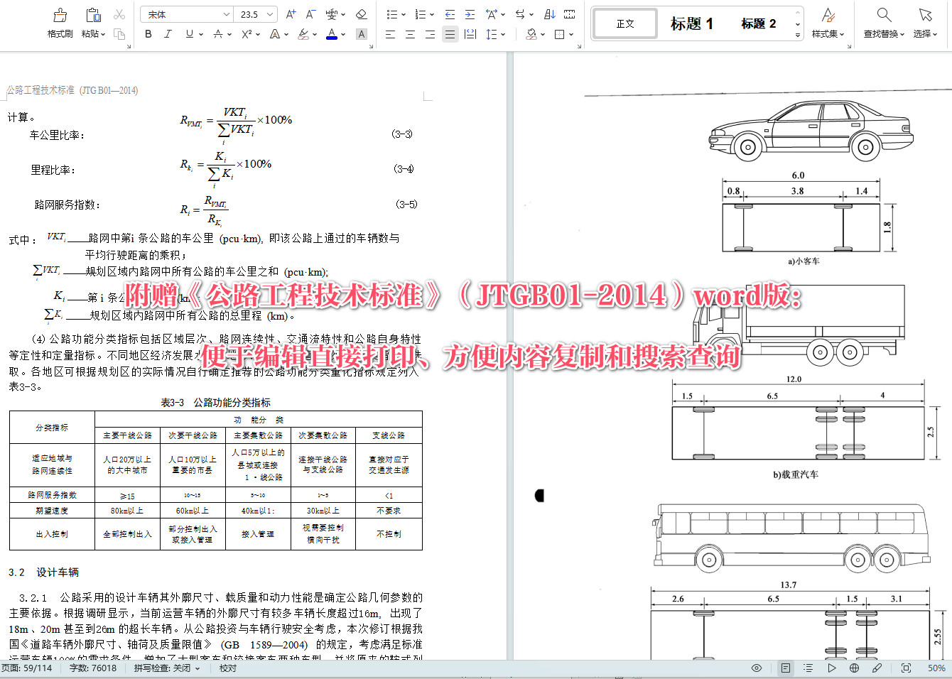The image size is (952, 679).
Task: Click the page count 59/114 indicator
Action: point(27,668)
